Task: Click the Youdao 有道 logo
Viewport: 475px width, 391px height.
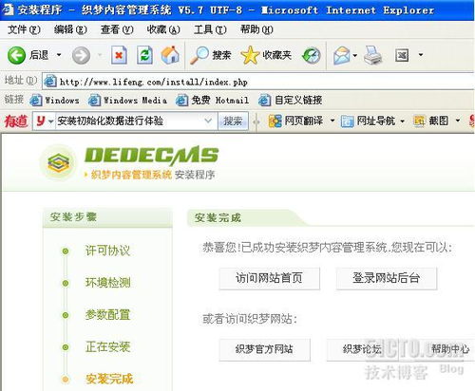Action: pyautogui.click(x=16, y=121)
